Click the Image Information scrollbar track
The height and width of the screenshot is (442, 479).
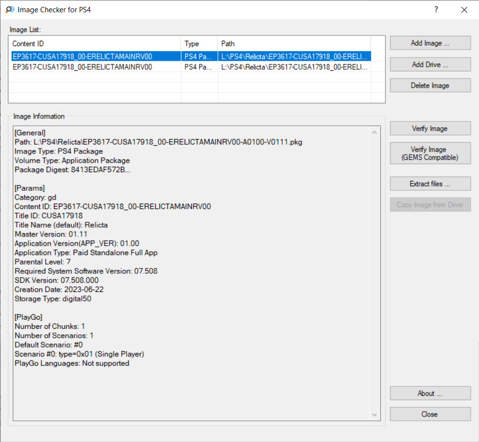pos(374,274)
